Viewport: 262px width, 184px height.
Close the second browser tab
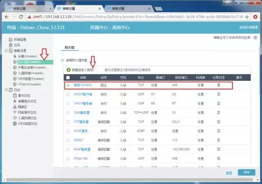[x=100, y=9]
